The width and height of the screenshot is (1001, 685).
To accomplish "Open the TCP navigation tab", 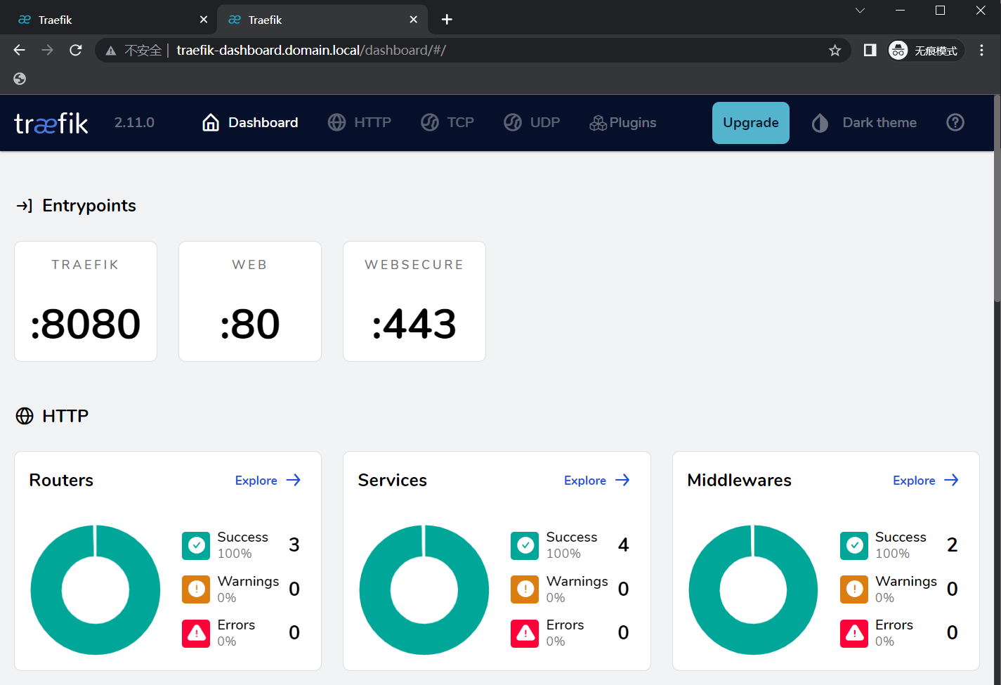I will click(447, 122).
